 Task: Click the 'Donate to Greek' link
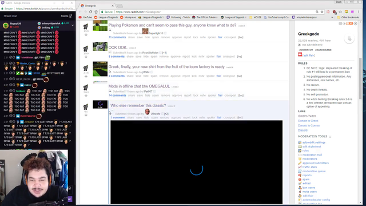[308, 121]
